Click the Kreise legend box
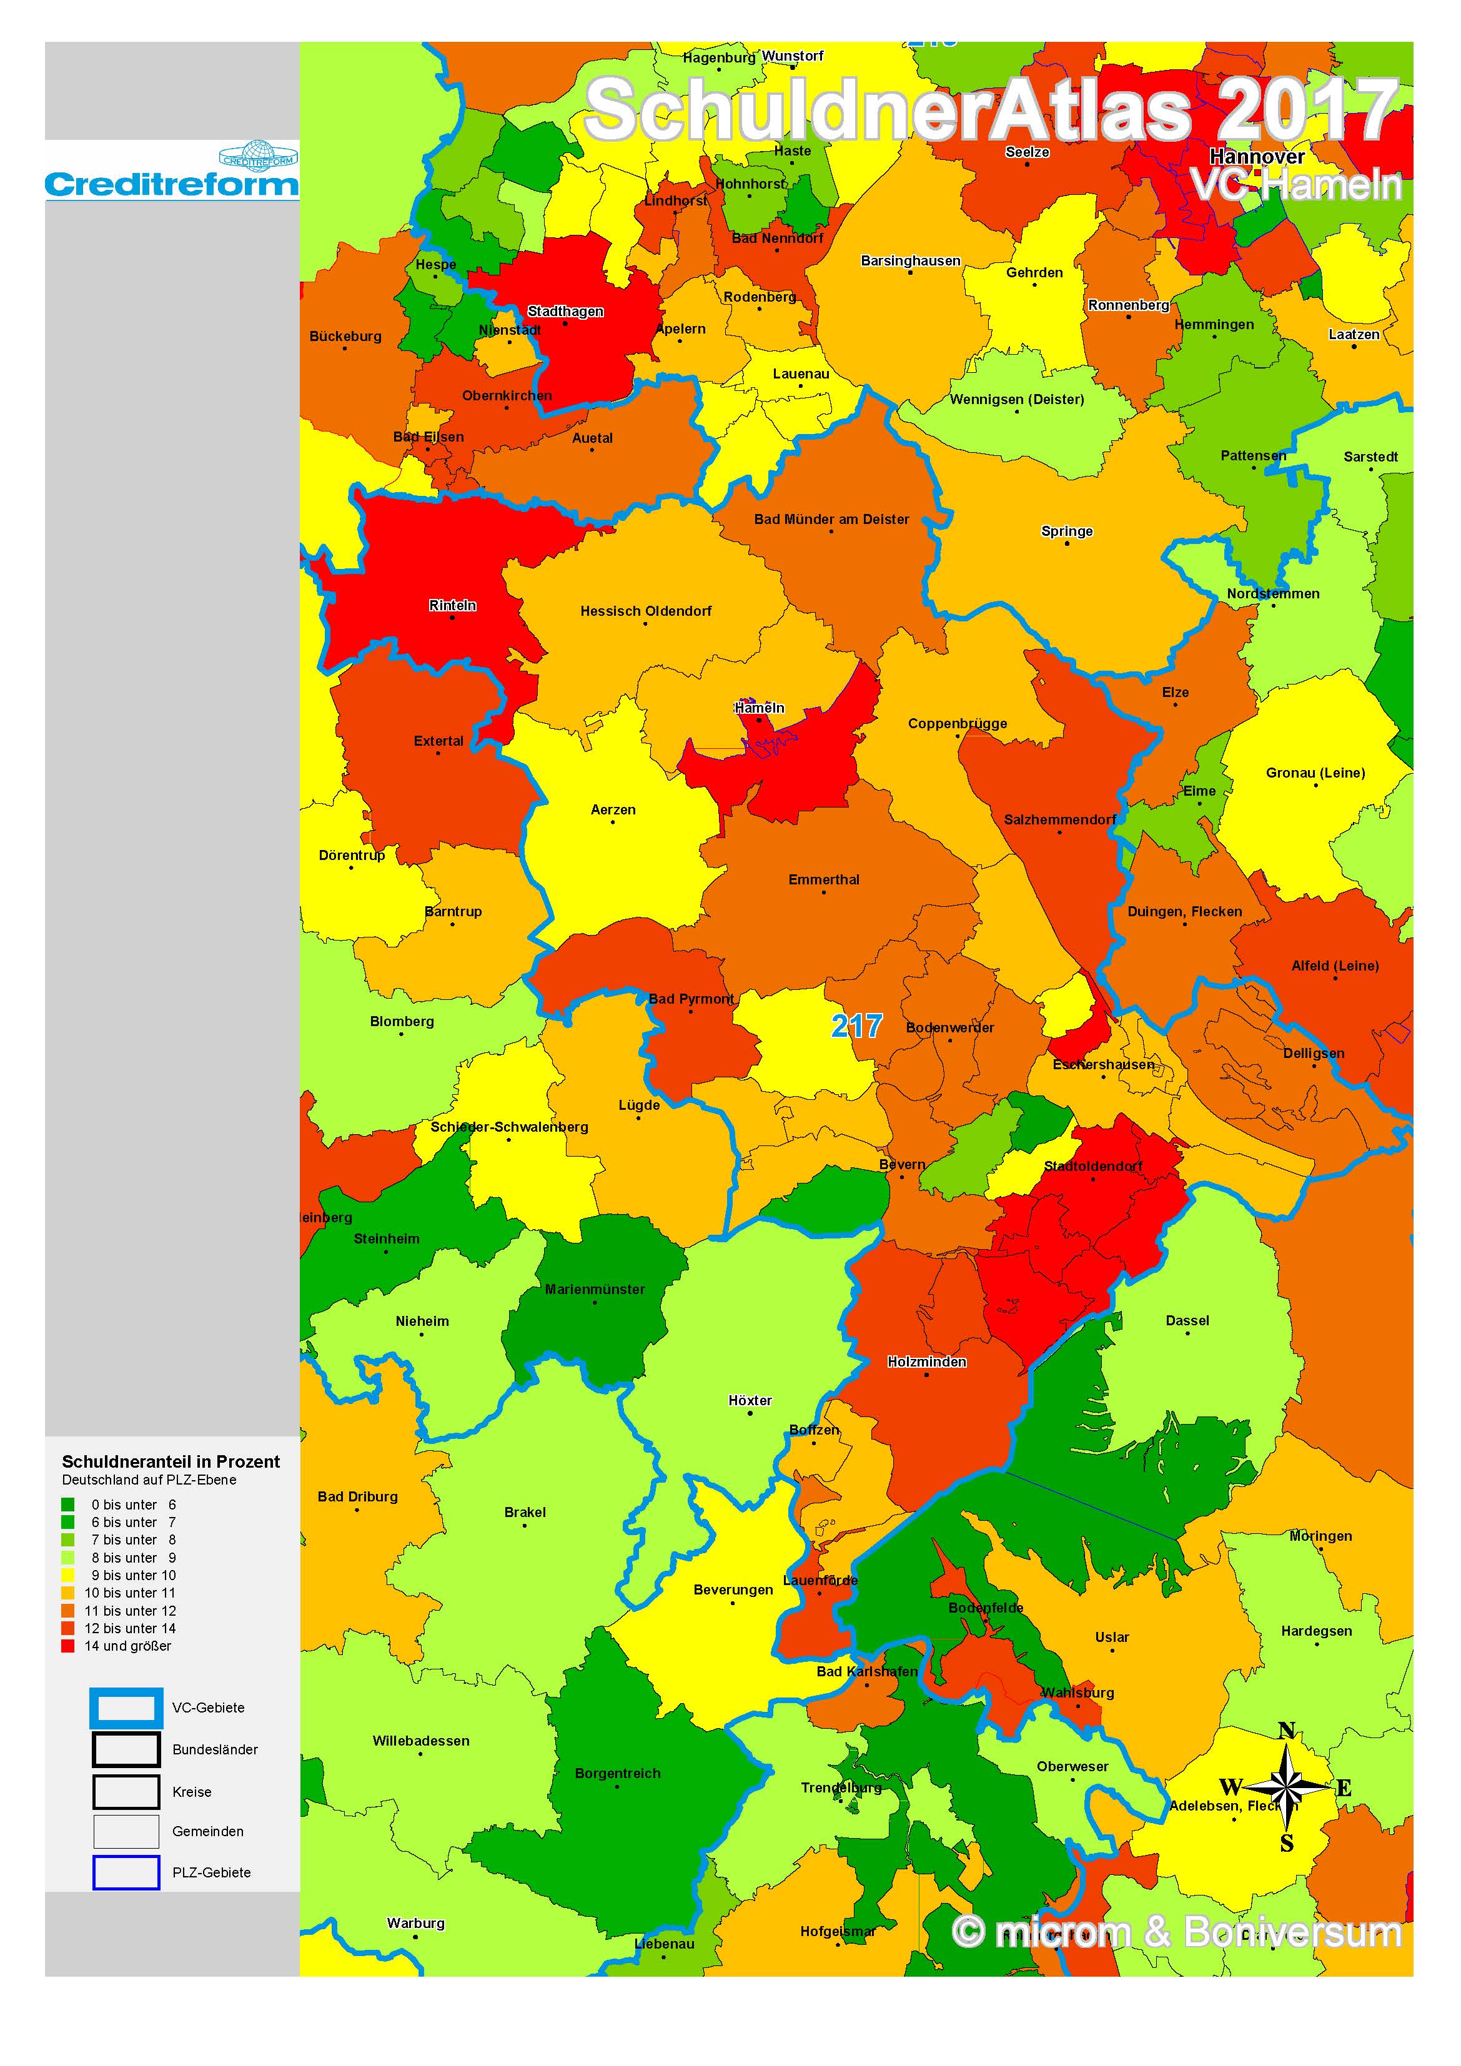This screenshot has width=1461, height=2066. (x=126, y=1792)
